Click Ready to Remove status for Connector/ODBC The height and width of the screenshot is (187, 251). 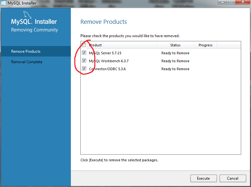(x=175, y=69)
